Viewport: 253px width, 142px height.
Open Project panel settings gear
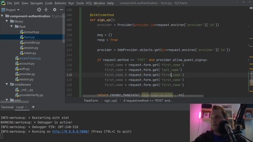tap(55, 9)
